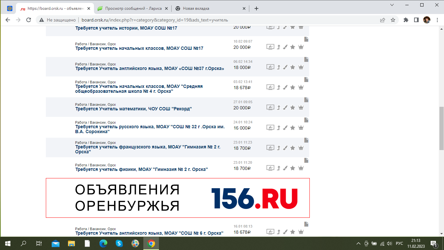
Task: Click the crown icon for СОШ №37 English teacher ad
Action: (x=301, y=67)
